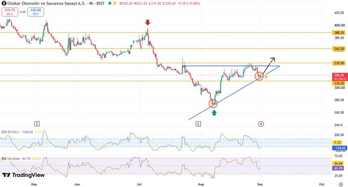Click the CCI moving average label 7.12
The height and width of the screenshot is (187, 348).
pyautogui.click(x=338, y=143)
